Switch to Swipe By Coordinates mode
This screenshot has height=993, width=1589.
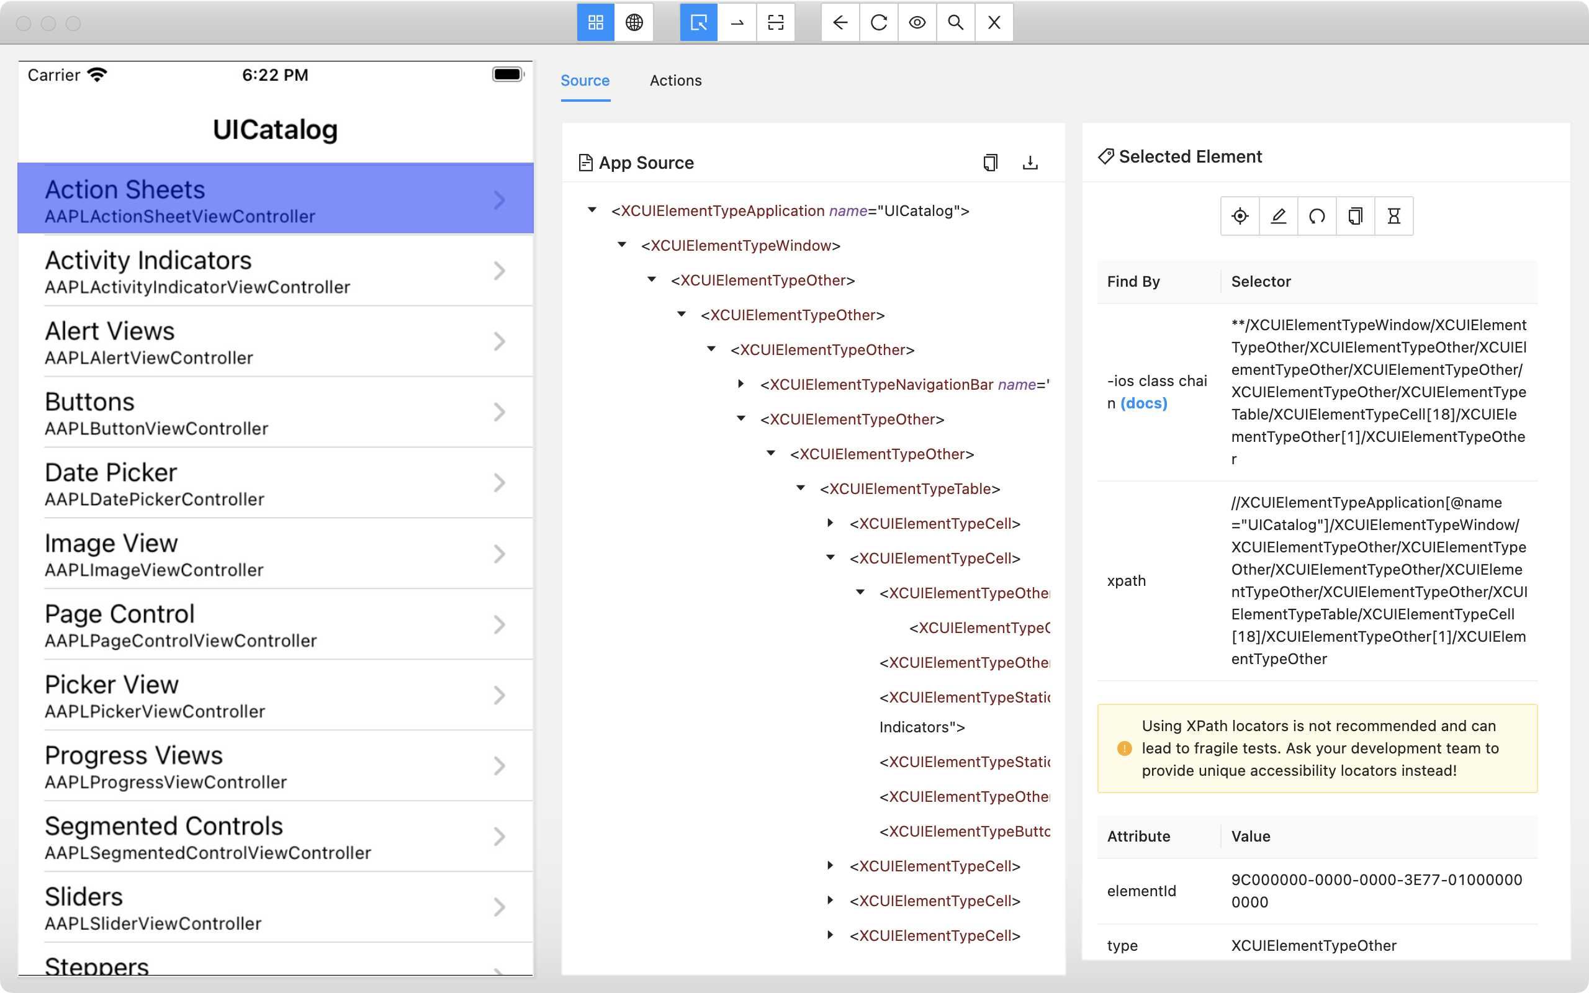[x=737, y=23]
